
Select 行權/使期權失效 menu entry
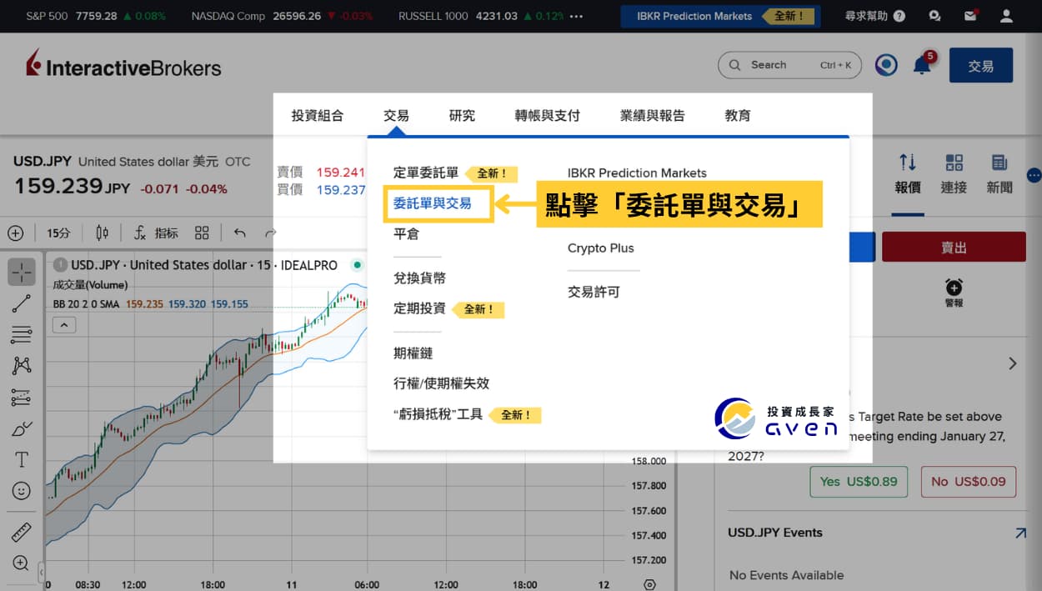[x=441, y=383]
